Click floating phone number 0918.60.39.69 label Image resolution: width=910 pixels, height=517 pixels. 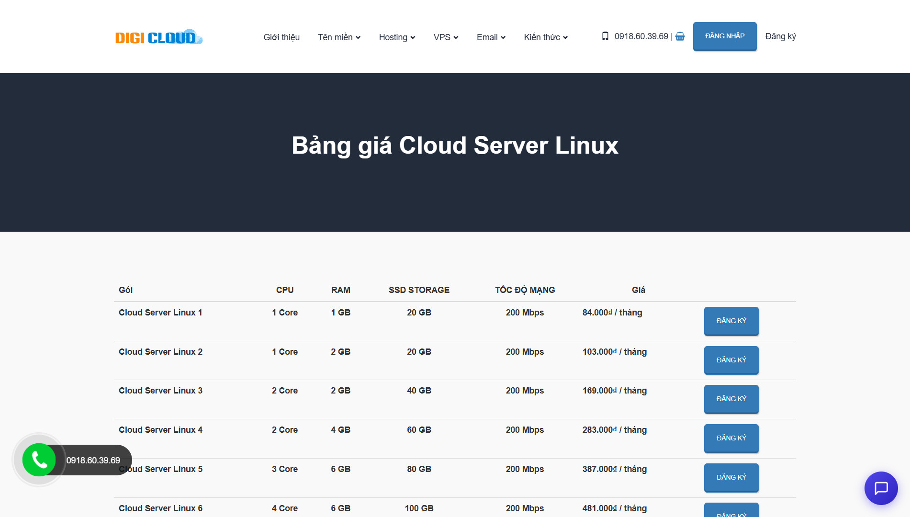click(x=93, y=461)
